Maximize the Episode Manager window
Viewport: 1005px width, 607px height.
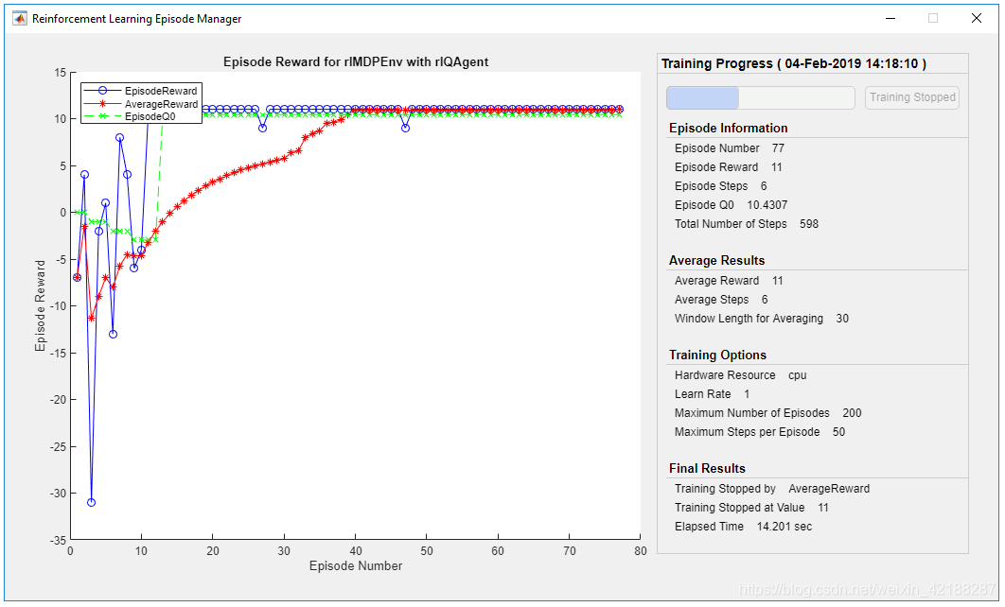(x=933, y=19)
